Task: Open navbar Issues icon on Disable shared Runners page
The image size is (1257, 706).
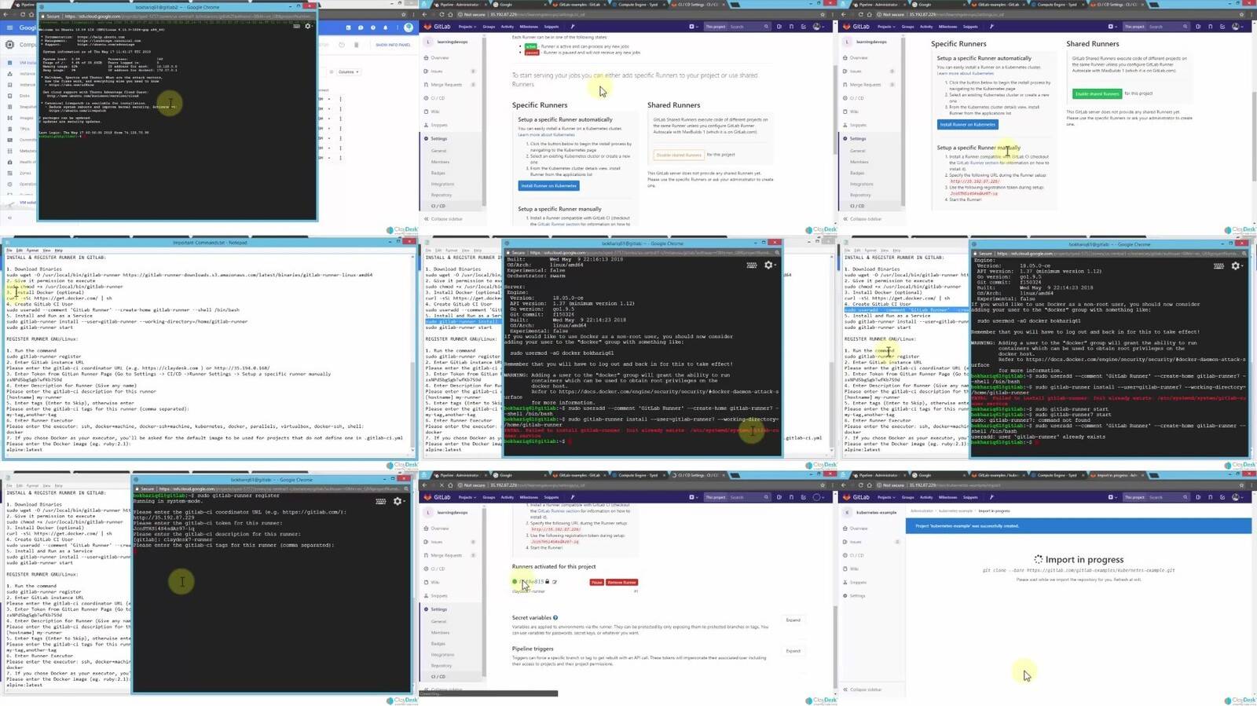Action: coord(779,27)
